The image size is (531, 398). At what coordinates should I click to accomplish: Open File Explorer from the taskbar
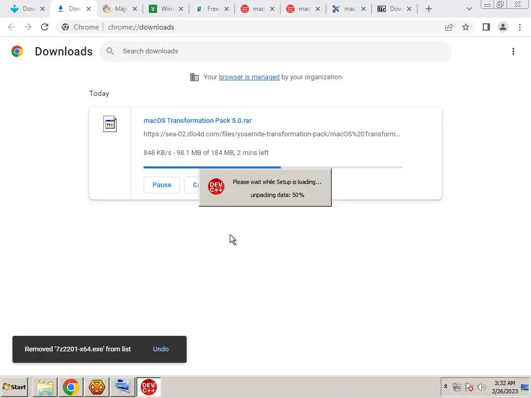pos(45,387)
